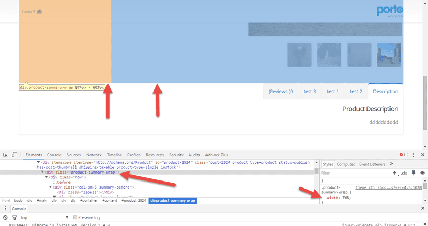Click the Console drawer tab
Viewport: 428px width, 226px height.
pos(19,209)
